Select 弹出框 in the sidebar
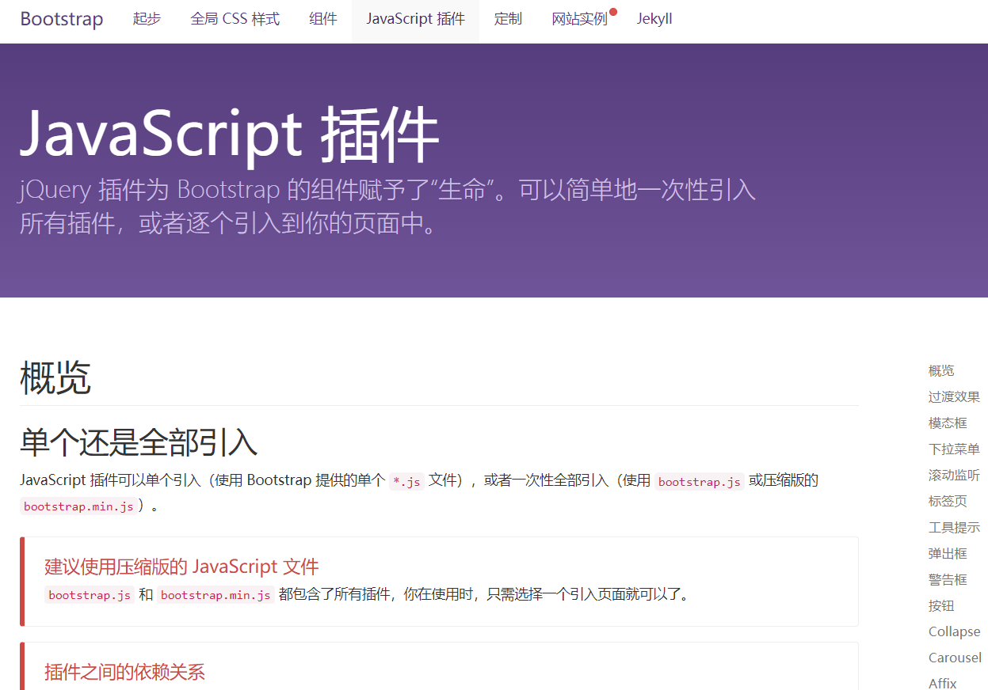This screenshot has width=988, height=690. pos(948,553)
